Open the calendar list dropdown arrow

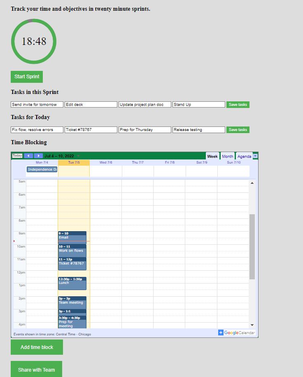255,156
